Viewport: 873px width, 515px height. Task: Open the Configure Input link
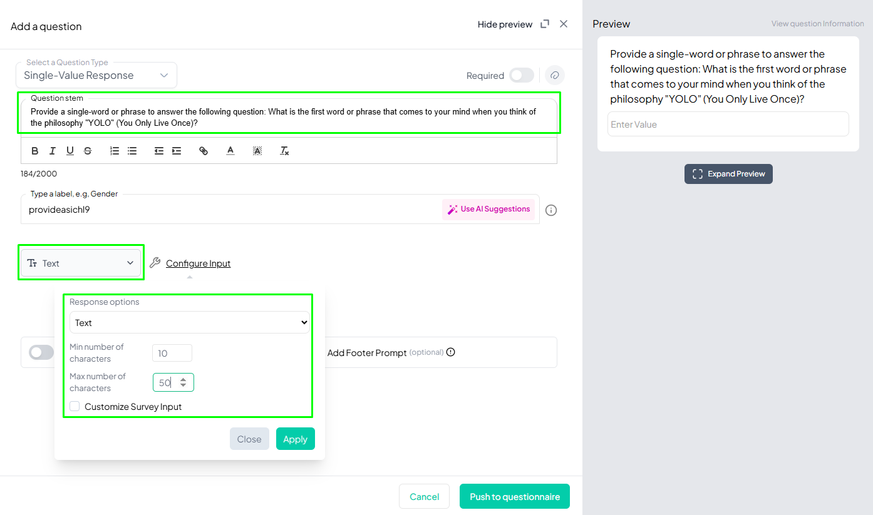[x=198, y=263]
